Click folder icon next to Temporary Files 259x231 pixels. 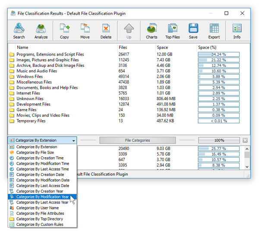[12, 121]
